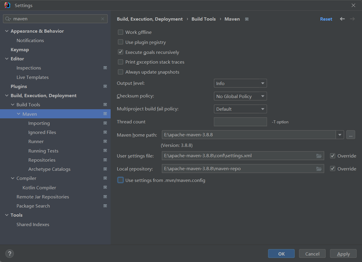Click the help question mark icon
Viewport: 362px width, 262px height.
pyautogui.click(x=9, y=253)
